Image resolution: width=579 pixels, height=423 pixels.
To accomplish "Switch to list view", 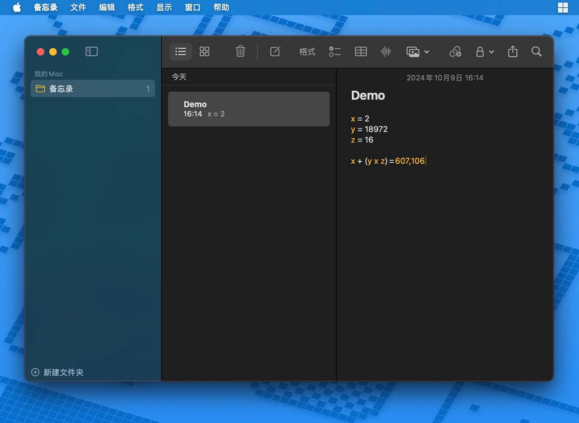I will pyautogui.click(x=181, y=52).
